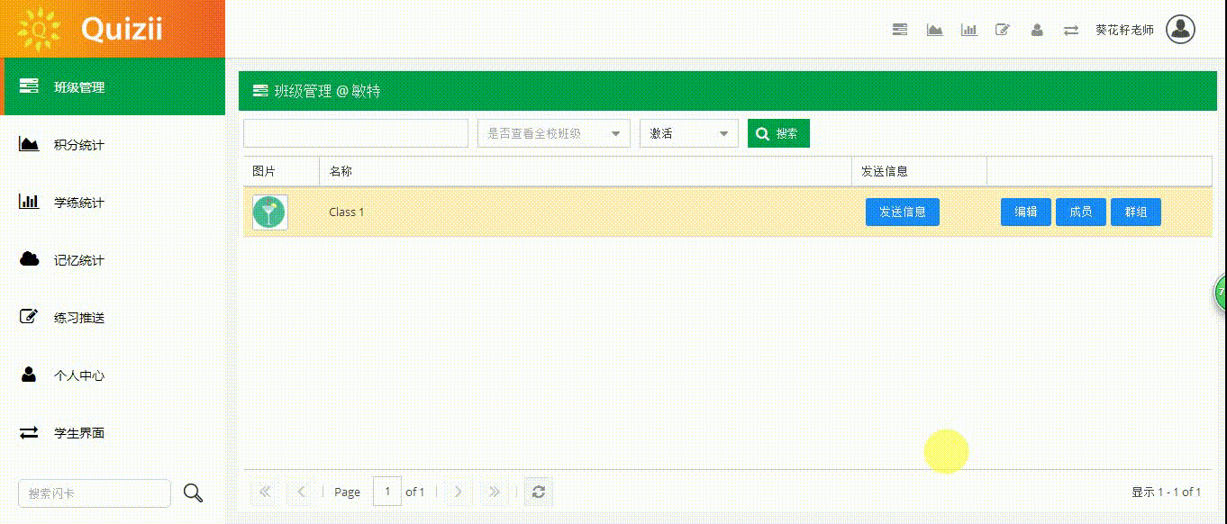Open the 激活 status dropdown
1227x524 pixels.
coord(688,133)
